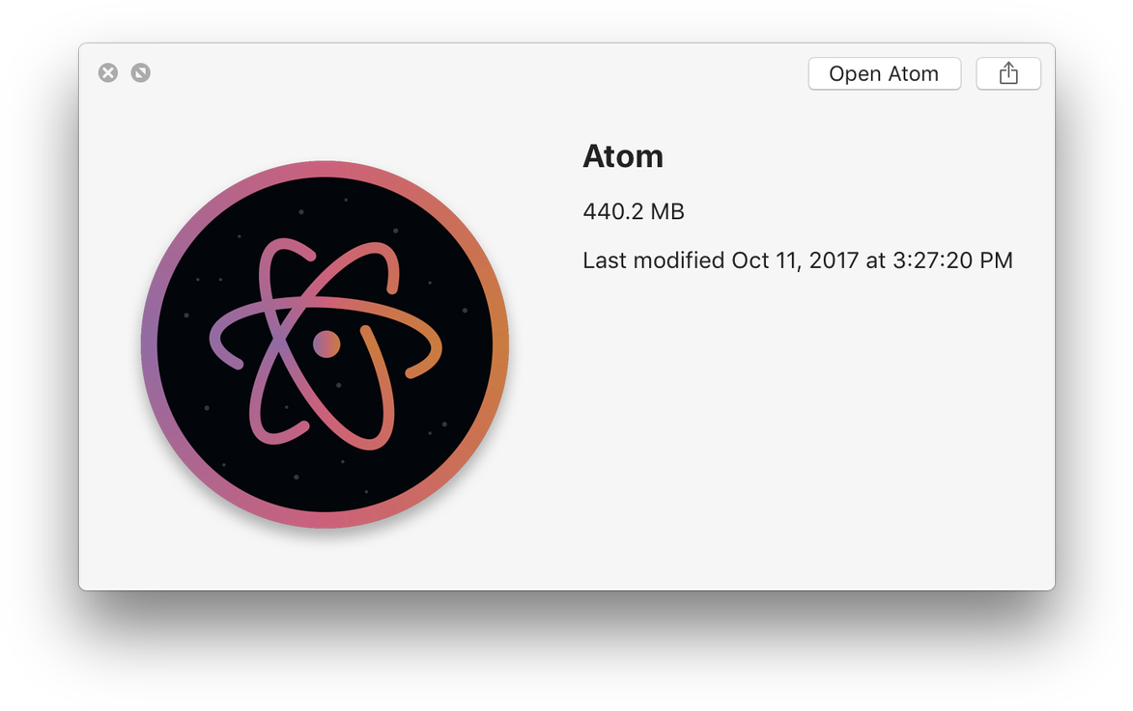Viewport: 1133px width, 711px height.
Task: Click the Last modified date line
Action: (798, 260)
